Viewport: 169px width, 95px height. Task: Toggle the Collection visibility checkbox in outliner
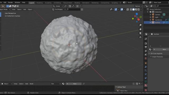coord(151,12)
